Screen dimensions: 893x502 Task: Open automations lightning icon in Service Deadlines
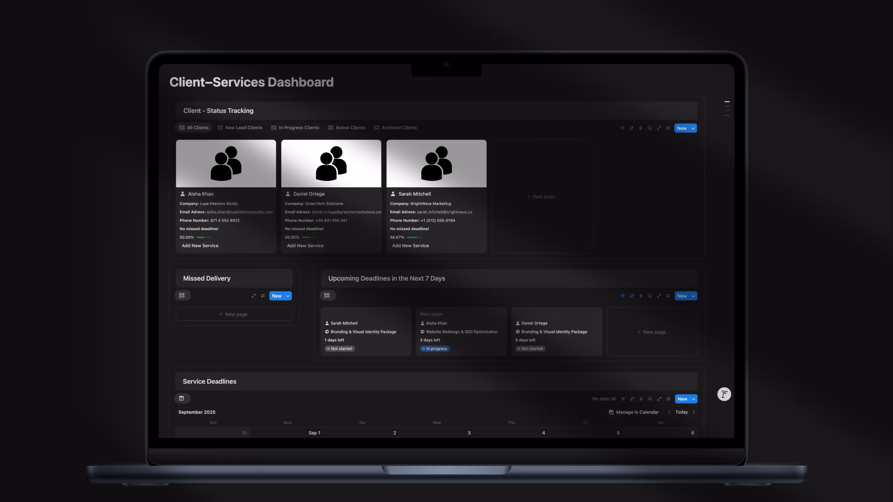[x=641, y=399]
